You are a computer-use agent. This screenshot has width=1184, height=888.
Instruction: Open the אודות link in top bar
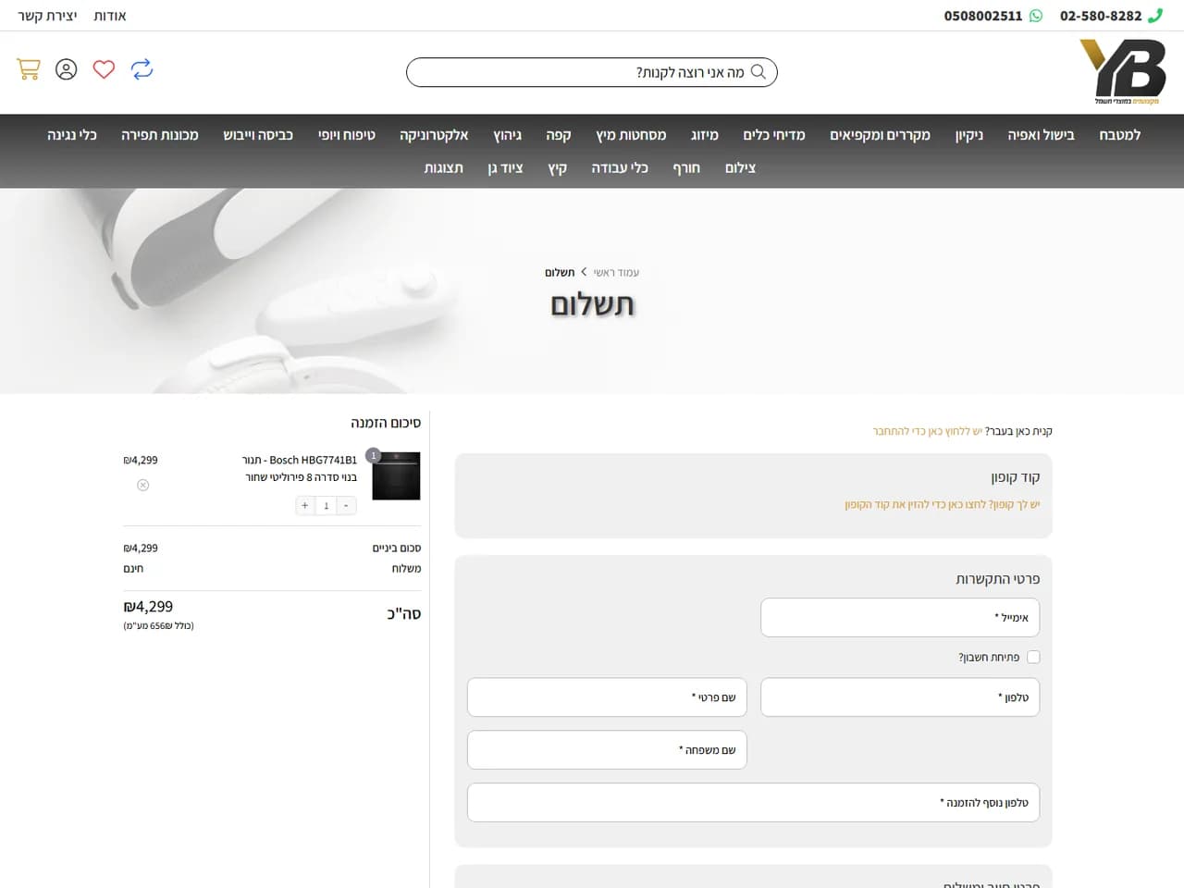click(110, 16)
